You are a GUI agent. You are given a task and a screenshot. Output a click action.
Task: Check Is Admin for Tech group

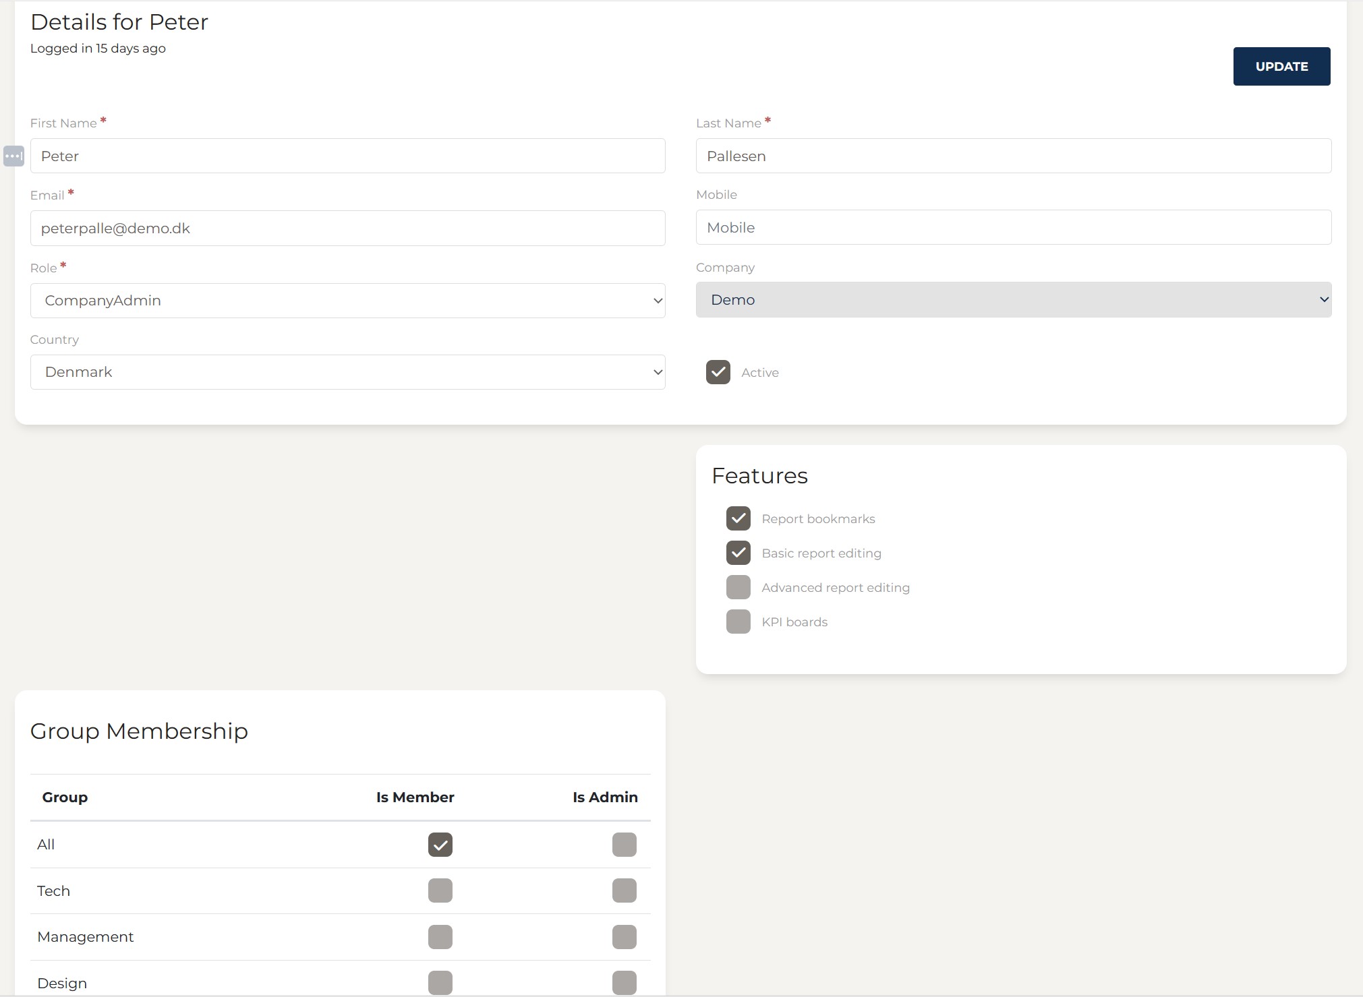(624, 890)
